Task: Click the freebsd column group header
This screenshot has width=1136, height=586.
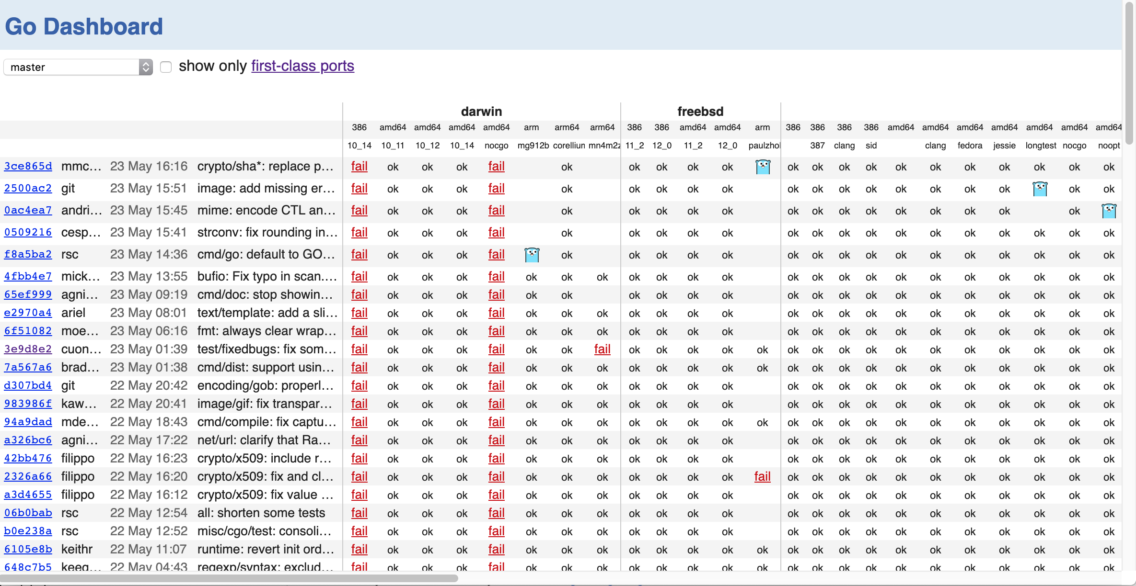Action: [700, 112]
